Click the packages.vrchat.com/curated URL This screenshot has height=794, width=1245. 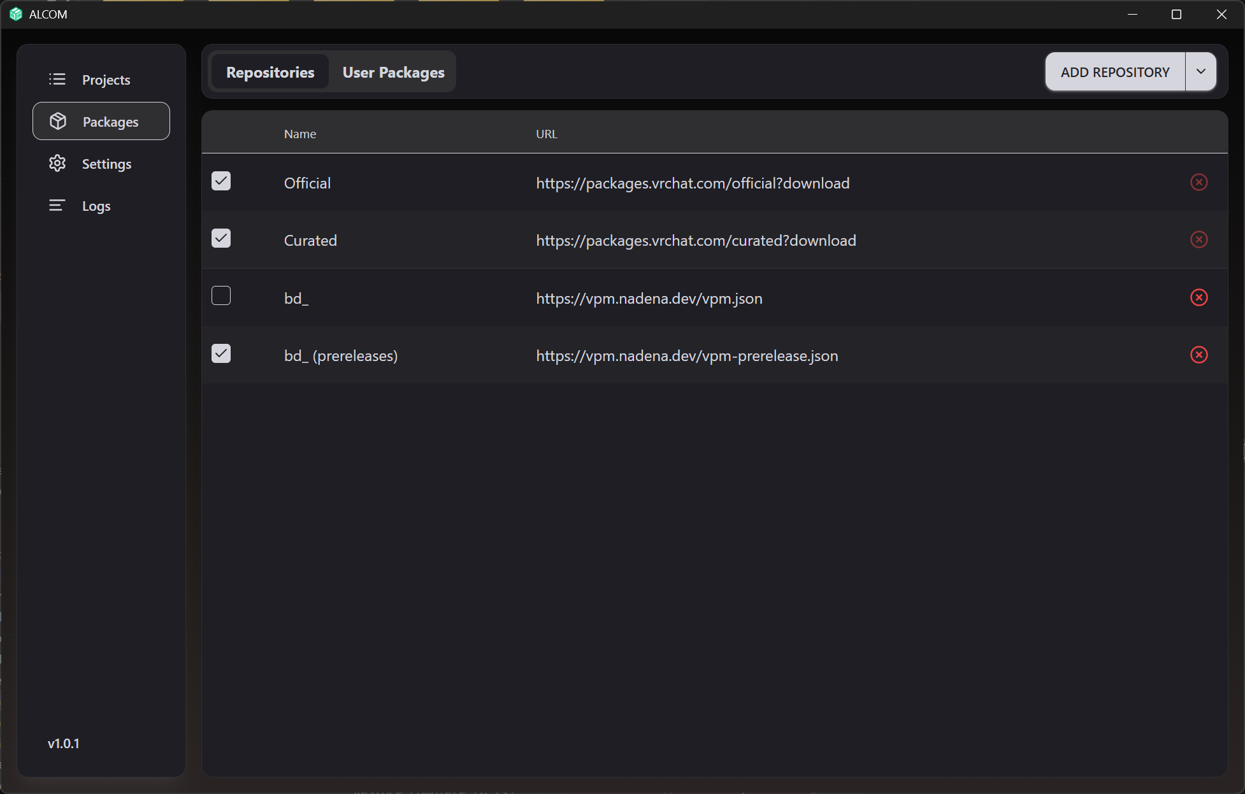pyautogui.click(x=696, y=240)
